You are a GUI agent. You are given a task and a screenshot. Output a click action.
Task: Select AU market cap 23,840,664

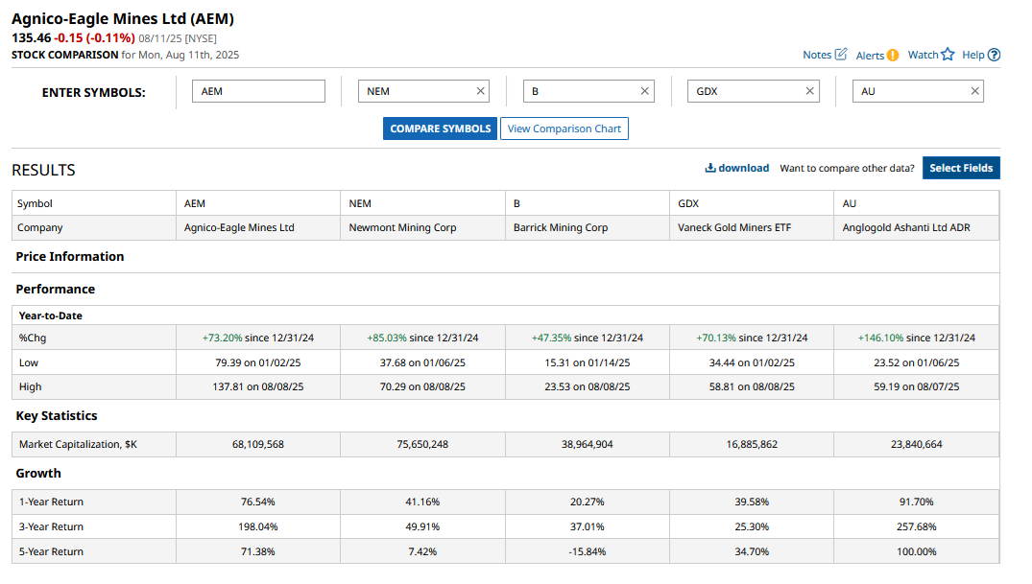[x=916, y=445]
